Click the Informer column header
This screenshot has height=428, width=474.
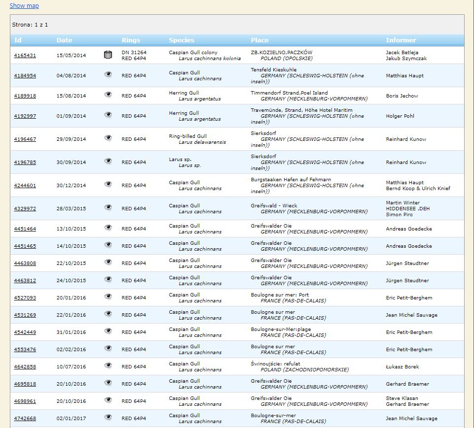pyautogui.click(x=401, y=40)
